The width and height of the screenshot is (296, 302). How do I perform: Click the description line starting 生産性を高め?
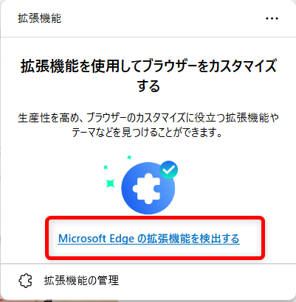click(x=148, y=118)
